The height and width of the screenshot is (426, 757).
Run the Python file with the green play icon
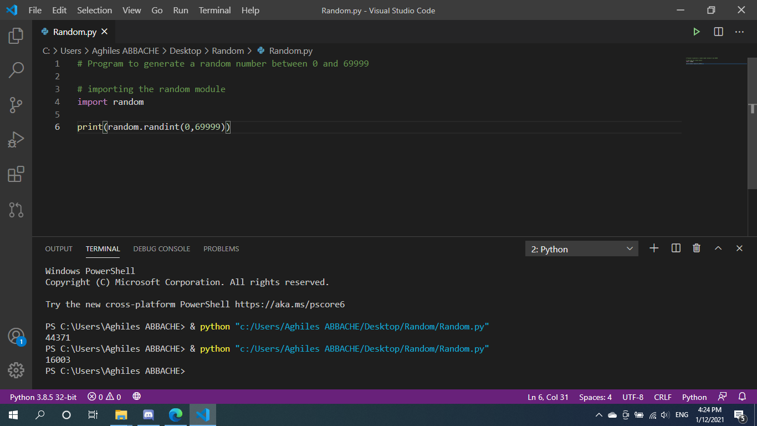click(x=697, y=32)
